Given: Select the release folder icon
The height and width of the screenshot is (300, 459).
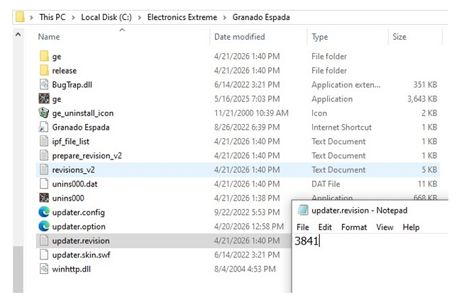Looking at the screenshot, I should click(x=44, y=71).
